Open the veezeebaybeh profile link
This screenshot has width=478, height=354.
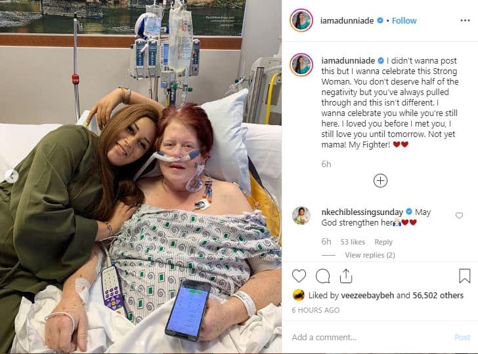click(367, 295)
